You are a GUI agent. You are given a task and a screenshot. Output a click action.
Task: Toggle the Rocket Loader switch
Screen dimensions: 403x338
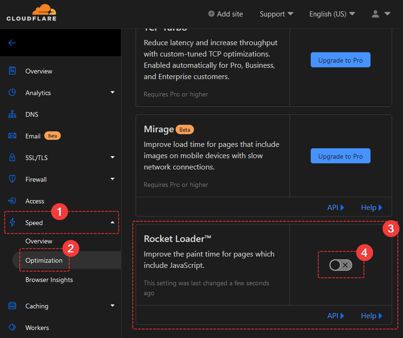tap(340, 265)
